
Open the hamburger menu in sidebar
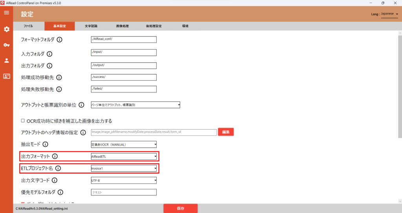(6, 13)
